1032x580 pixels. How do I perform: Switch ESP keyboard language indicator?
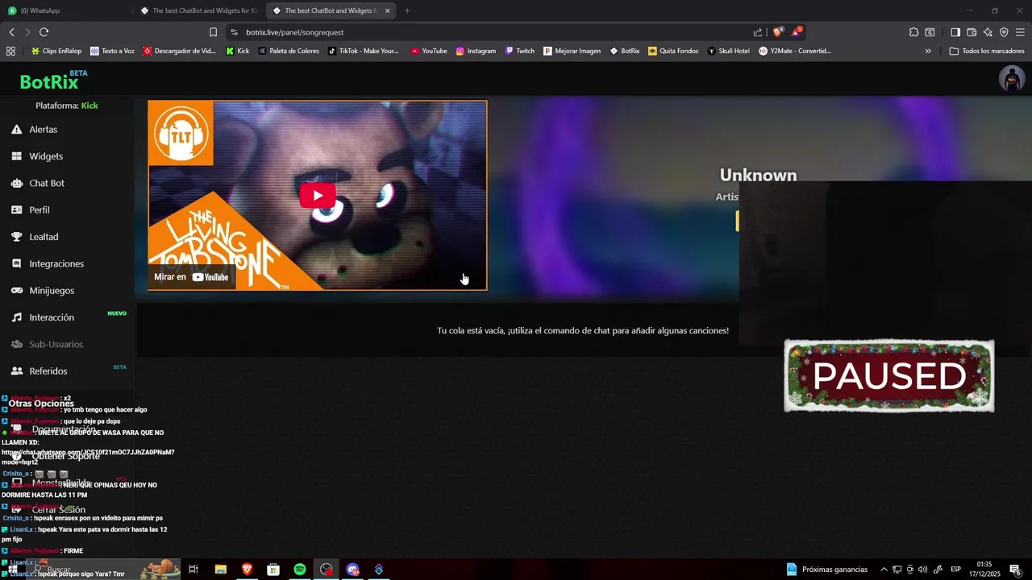coord(955,570)
